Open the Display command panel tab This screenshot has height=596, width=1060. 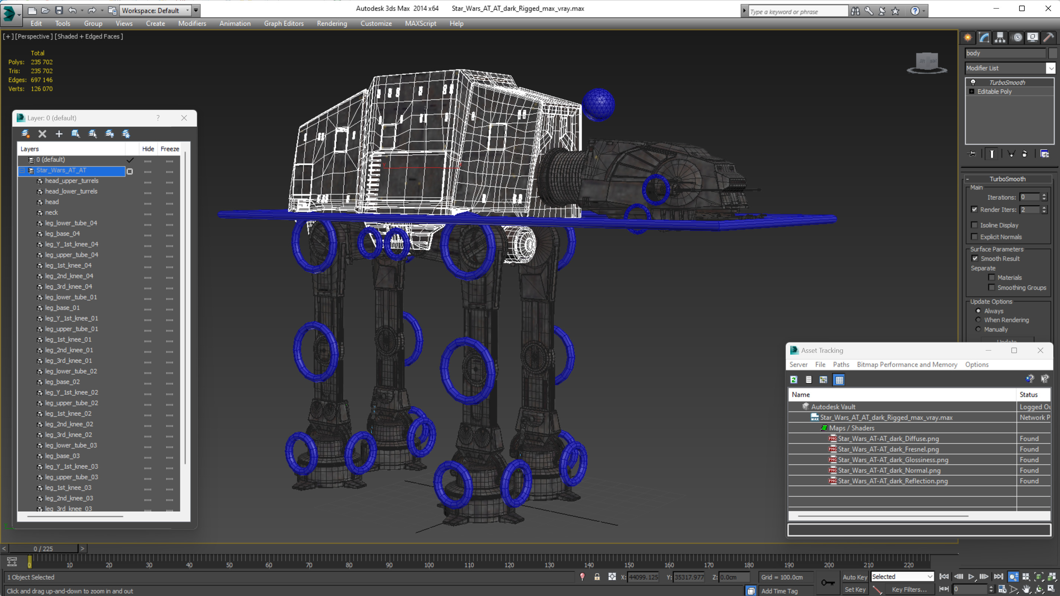tap(1033, 38)
